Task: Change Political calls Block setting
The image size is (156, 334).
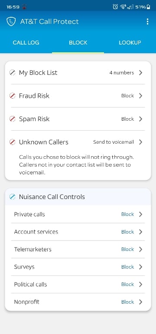Action: pyautogui.click(x=128, y=284)
